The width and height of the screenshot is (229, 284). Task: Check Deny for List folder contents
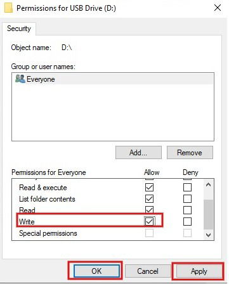coord(187,198)
